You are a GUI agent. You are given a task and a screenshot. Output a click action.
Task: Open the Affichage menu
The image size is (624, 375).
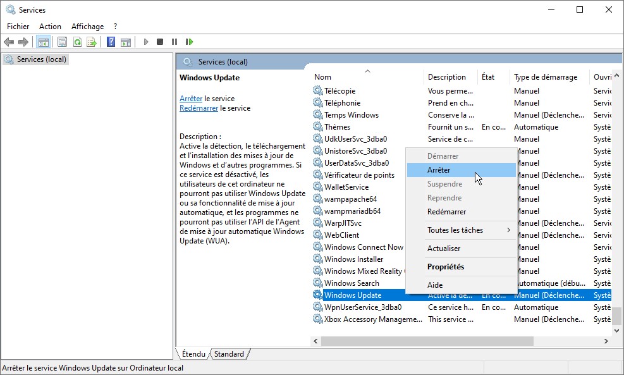point(87,27)
